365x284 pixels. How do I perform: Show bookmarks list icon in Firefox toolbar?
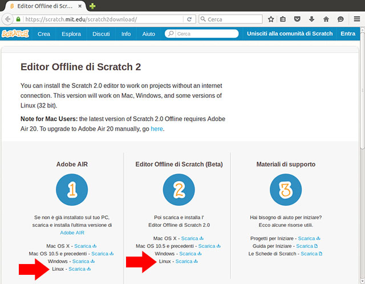[283, 19]
